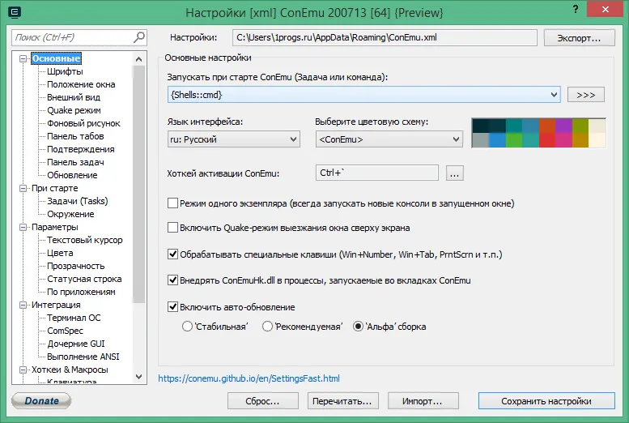Screen dimensions: 629x423
Task: Open the Цвета settings page
Action: (x=60, y=253)
